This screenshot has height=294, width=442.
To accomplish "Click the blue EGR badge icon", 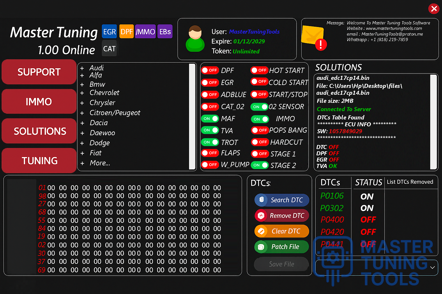I will 109,32.
